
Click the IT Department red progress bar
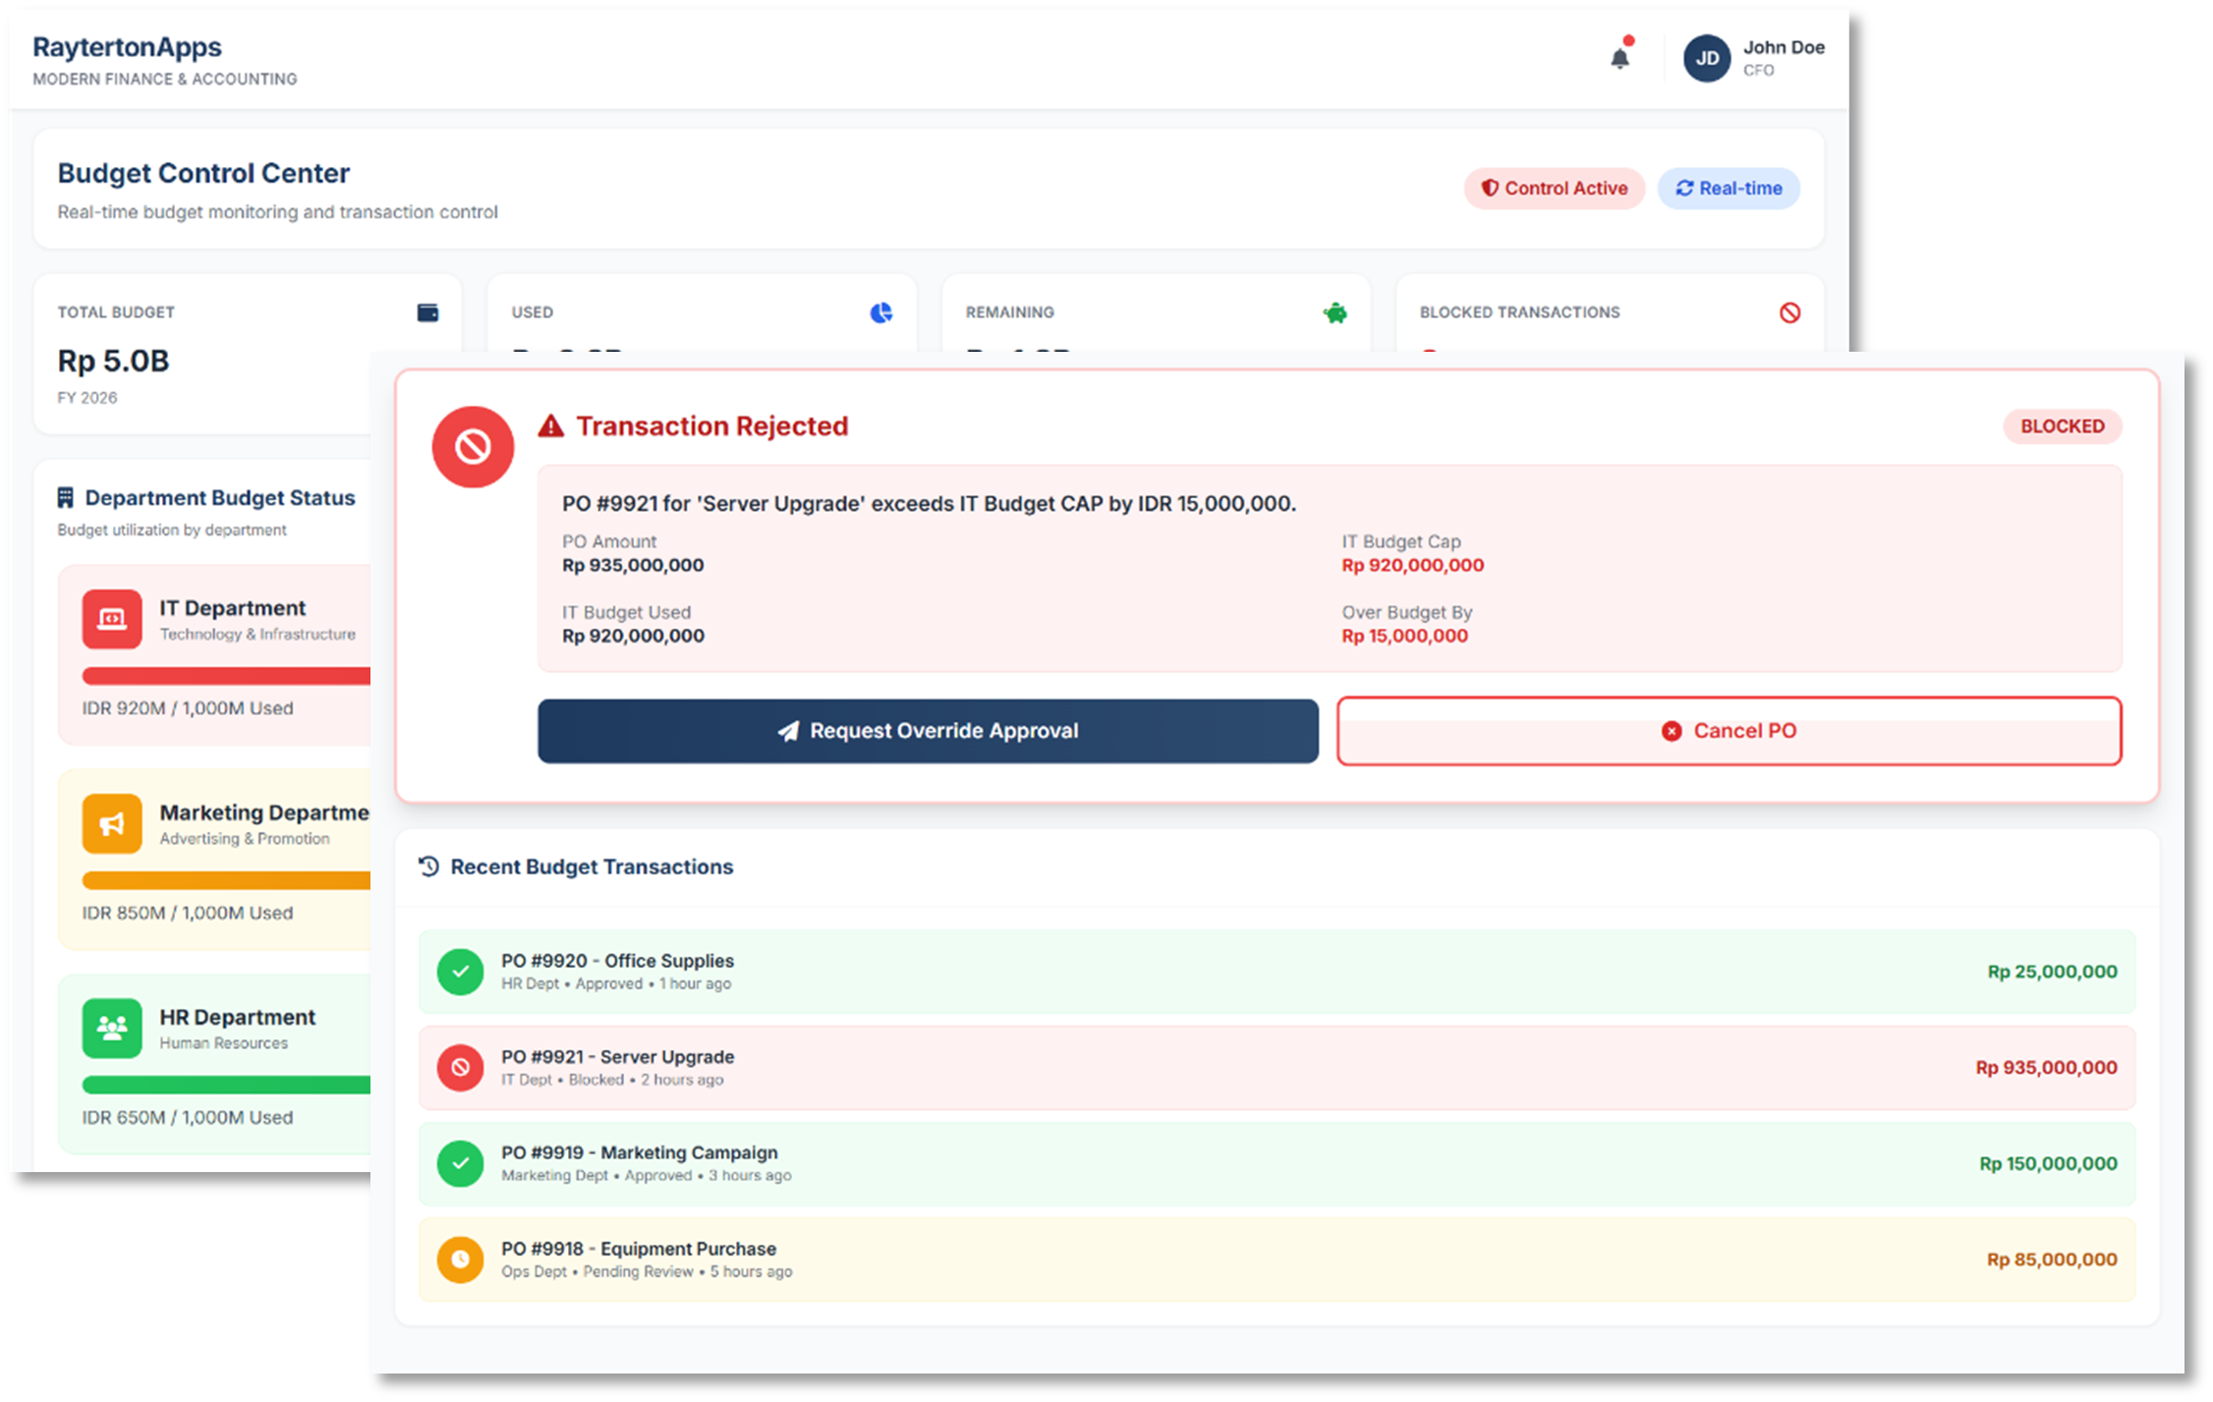[226, 676]
